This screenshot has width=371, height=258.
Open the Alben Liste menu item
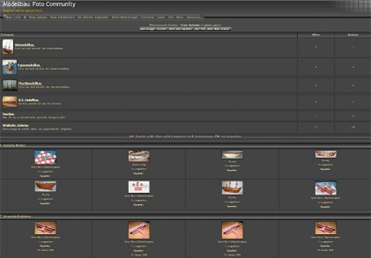click(x=13, y=17)
